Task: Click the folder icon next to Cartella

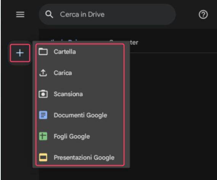Action: click(x=43, y=52)
